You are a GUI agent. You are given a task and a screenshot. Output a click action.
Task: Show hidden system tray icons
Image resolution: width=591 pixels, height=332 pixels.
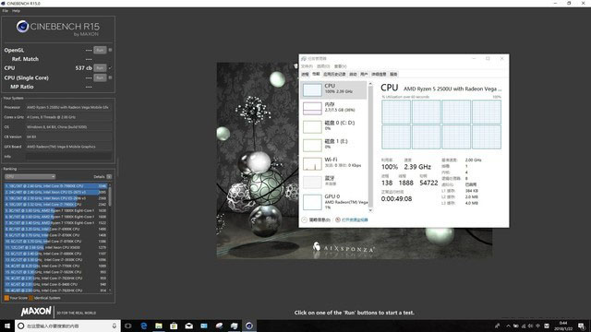click(x=508, y=326)
